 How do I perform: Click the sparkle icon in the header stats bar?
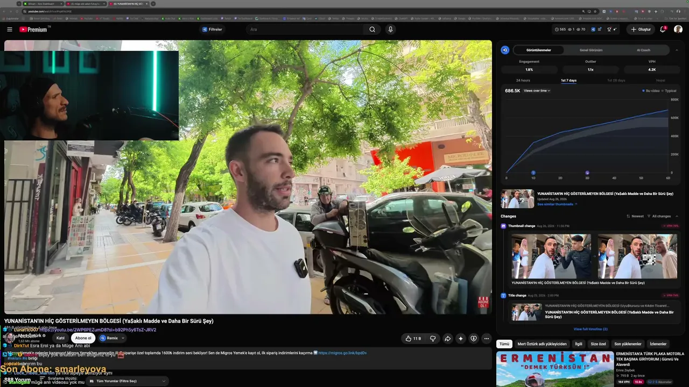(615, 30)
